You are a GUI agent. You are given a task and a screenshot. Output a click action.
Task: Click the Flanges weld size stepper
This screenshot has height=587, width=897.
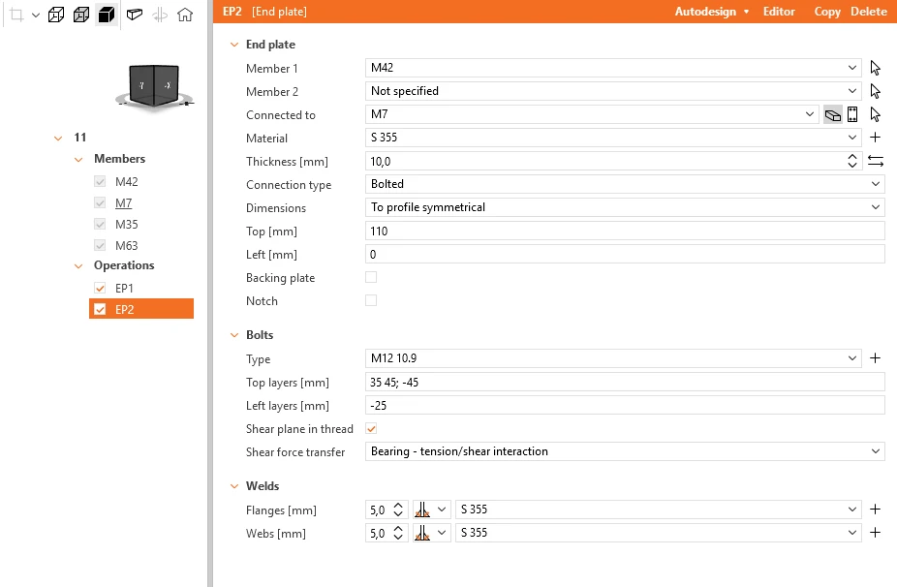398,510
